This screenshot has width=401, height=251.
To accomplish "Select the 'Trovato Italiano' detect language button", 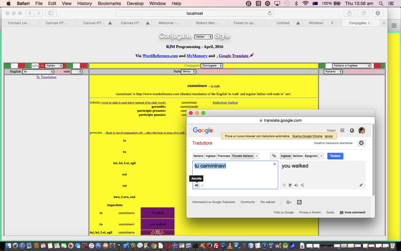I will point(242,156).
